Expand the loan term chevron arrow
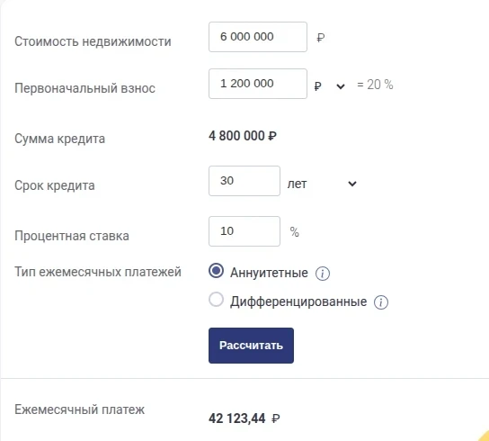 point(352,184)
